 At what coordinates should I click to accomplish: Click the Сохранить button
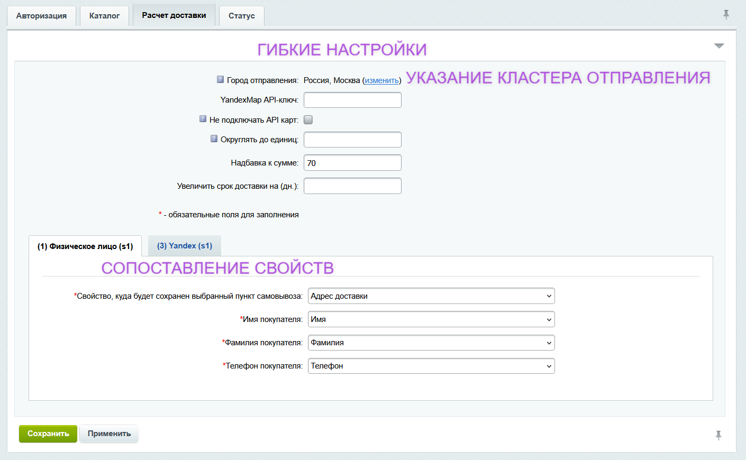tap(48, 434)
